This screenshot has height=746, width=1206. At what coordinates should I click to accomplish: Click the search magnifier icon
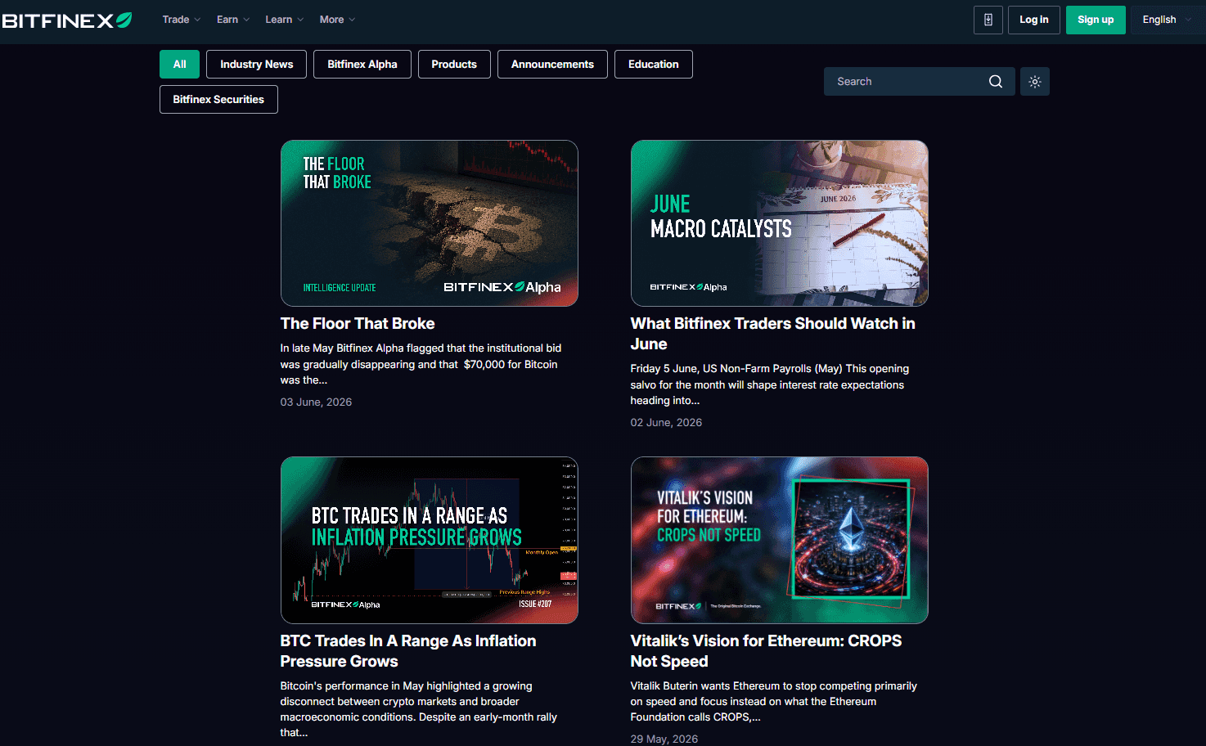pos(996,82)
